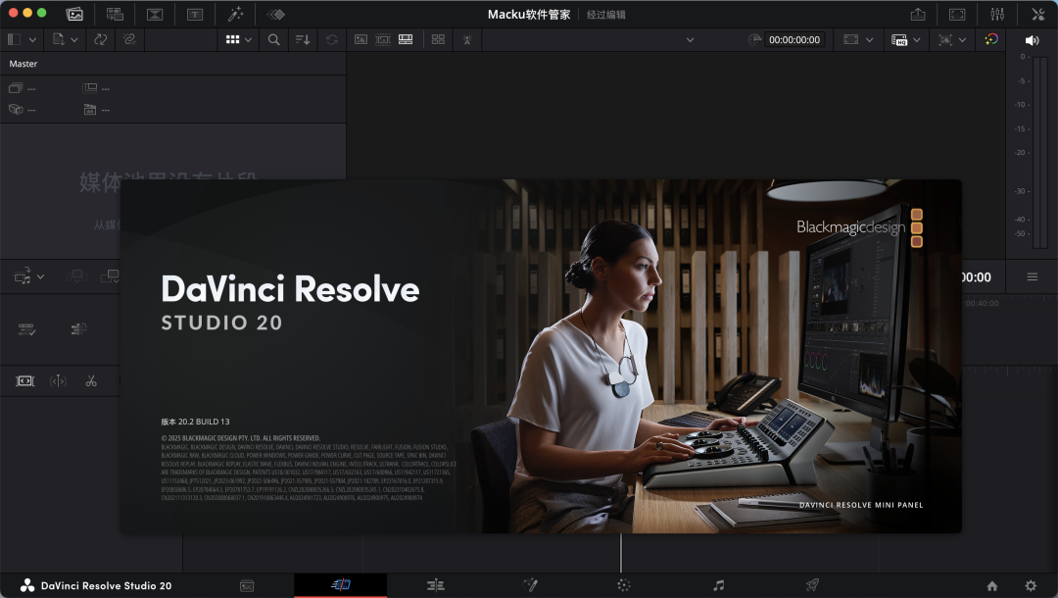The image size is (1058, 598).
Task: Click the edit mode icon with music note
Action: pyautogui.click(x=23, y=276)
